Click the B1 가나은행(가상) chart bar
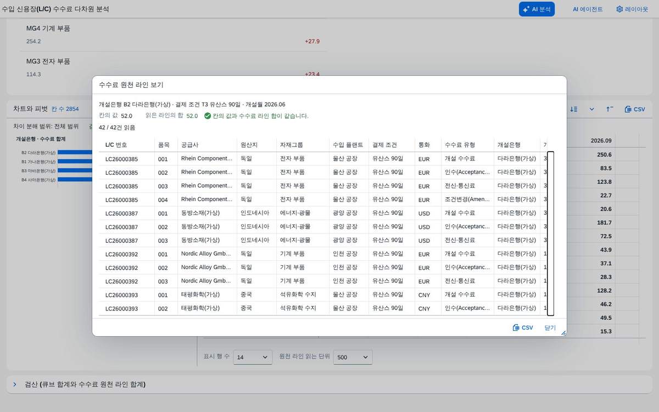Screen dimensions: 659x412 click(x=75, y=162)
